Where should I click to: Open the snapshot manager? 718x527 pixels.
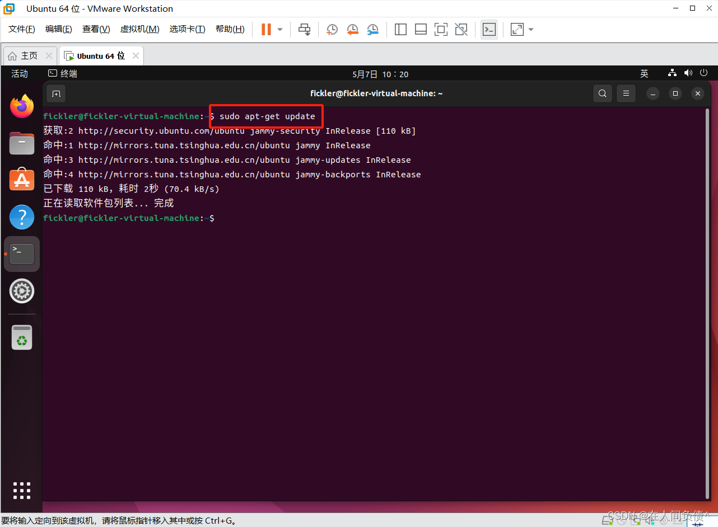tap(372, 29)
